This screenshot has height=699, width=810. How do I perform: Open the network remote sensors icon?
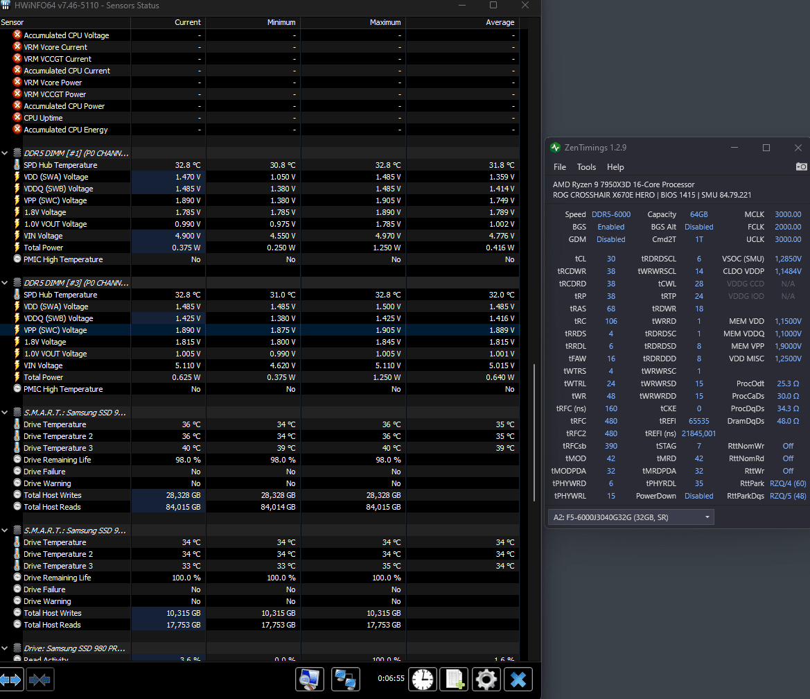(345, 680)
